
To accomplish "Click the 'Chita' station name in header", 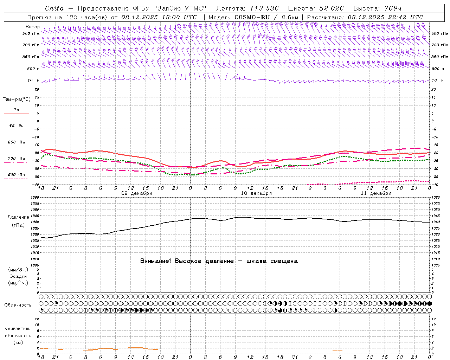I will click(54, 8).
